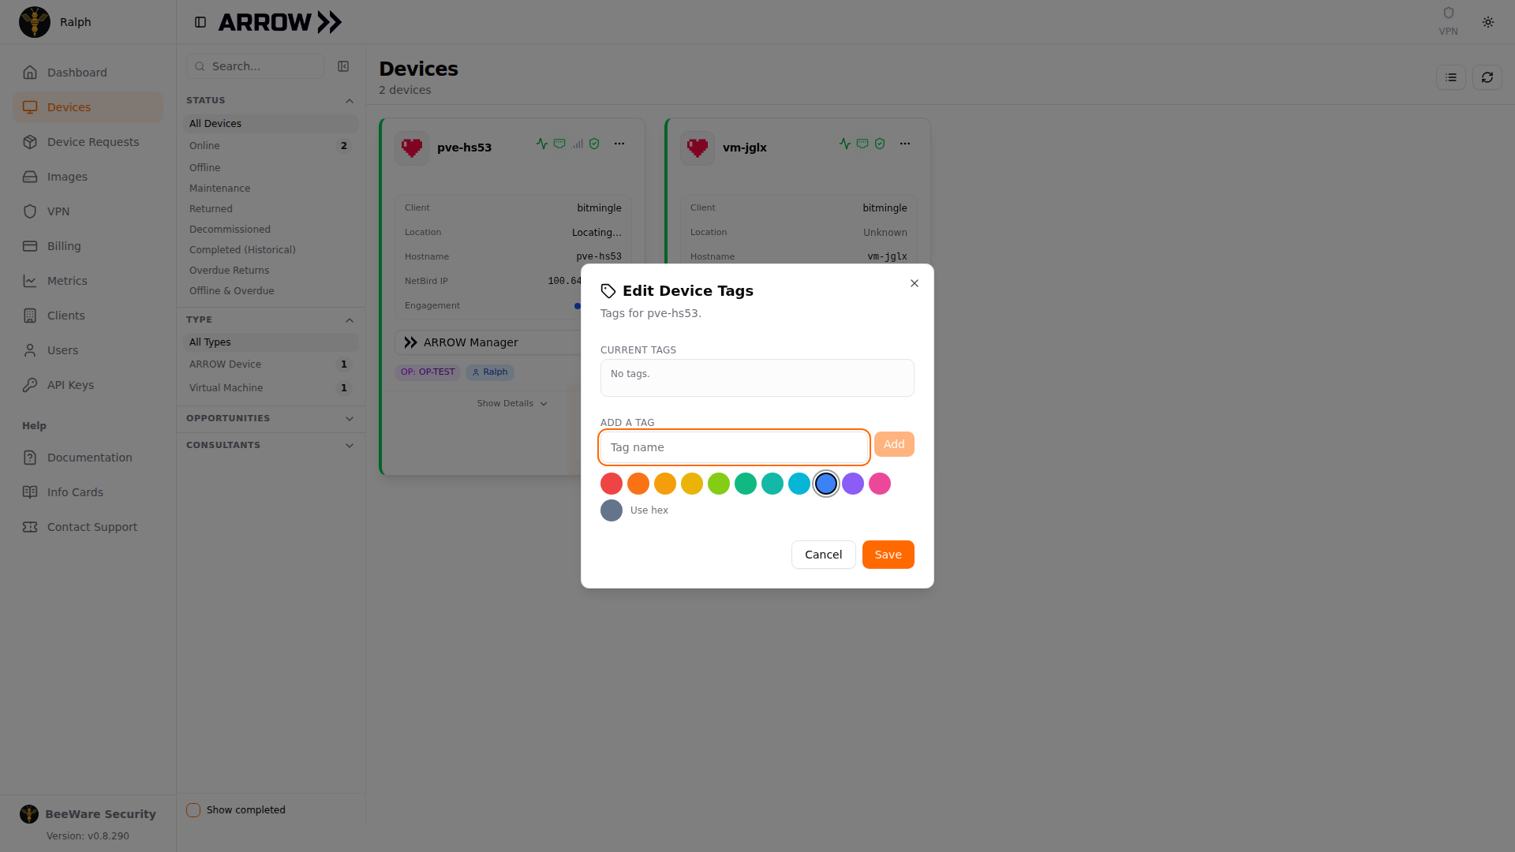Viewport: 1515px width, 852px height.
Task: Toggle light/dark theme sun icon
Action: point(1487,22)
